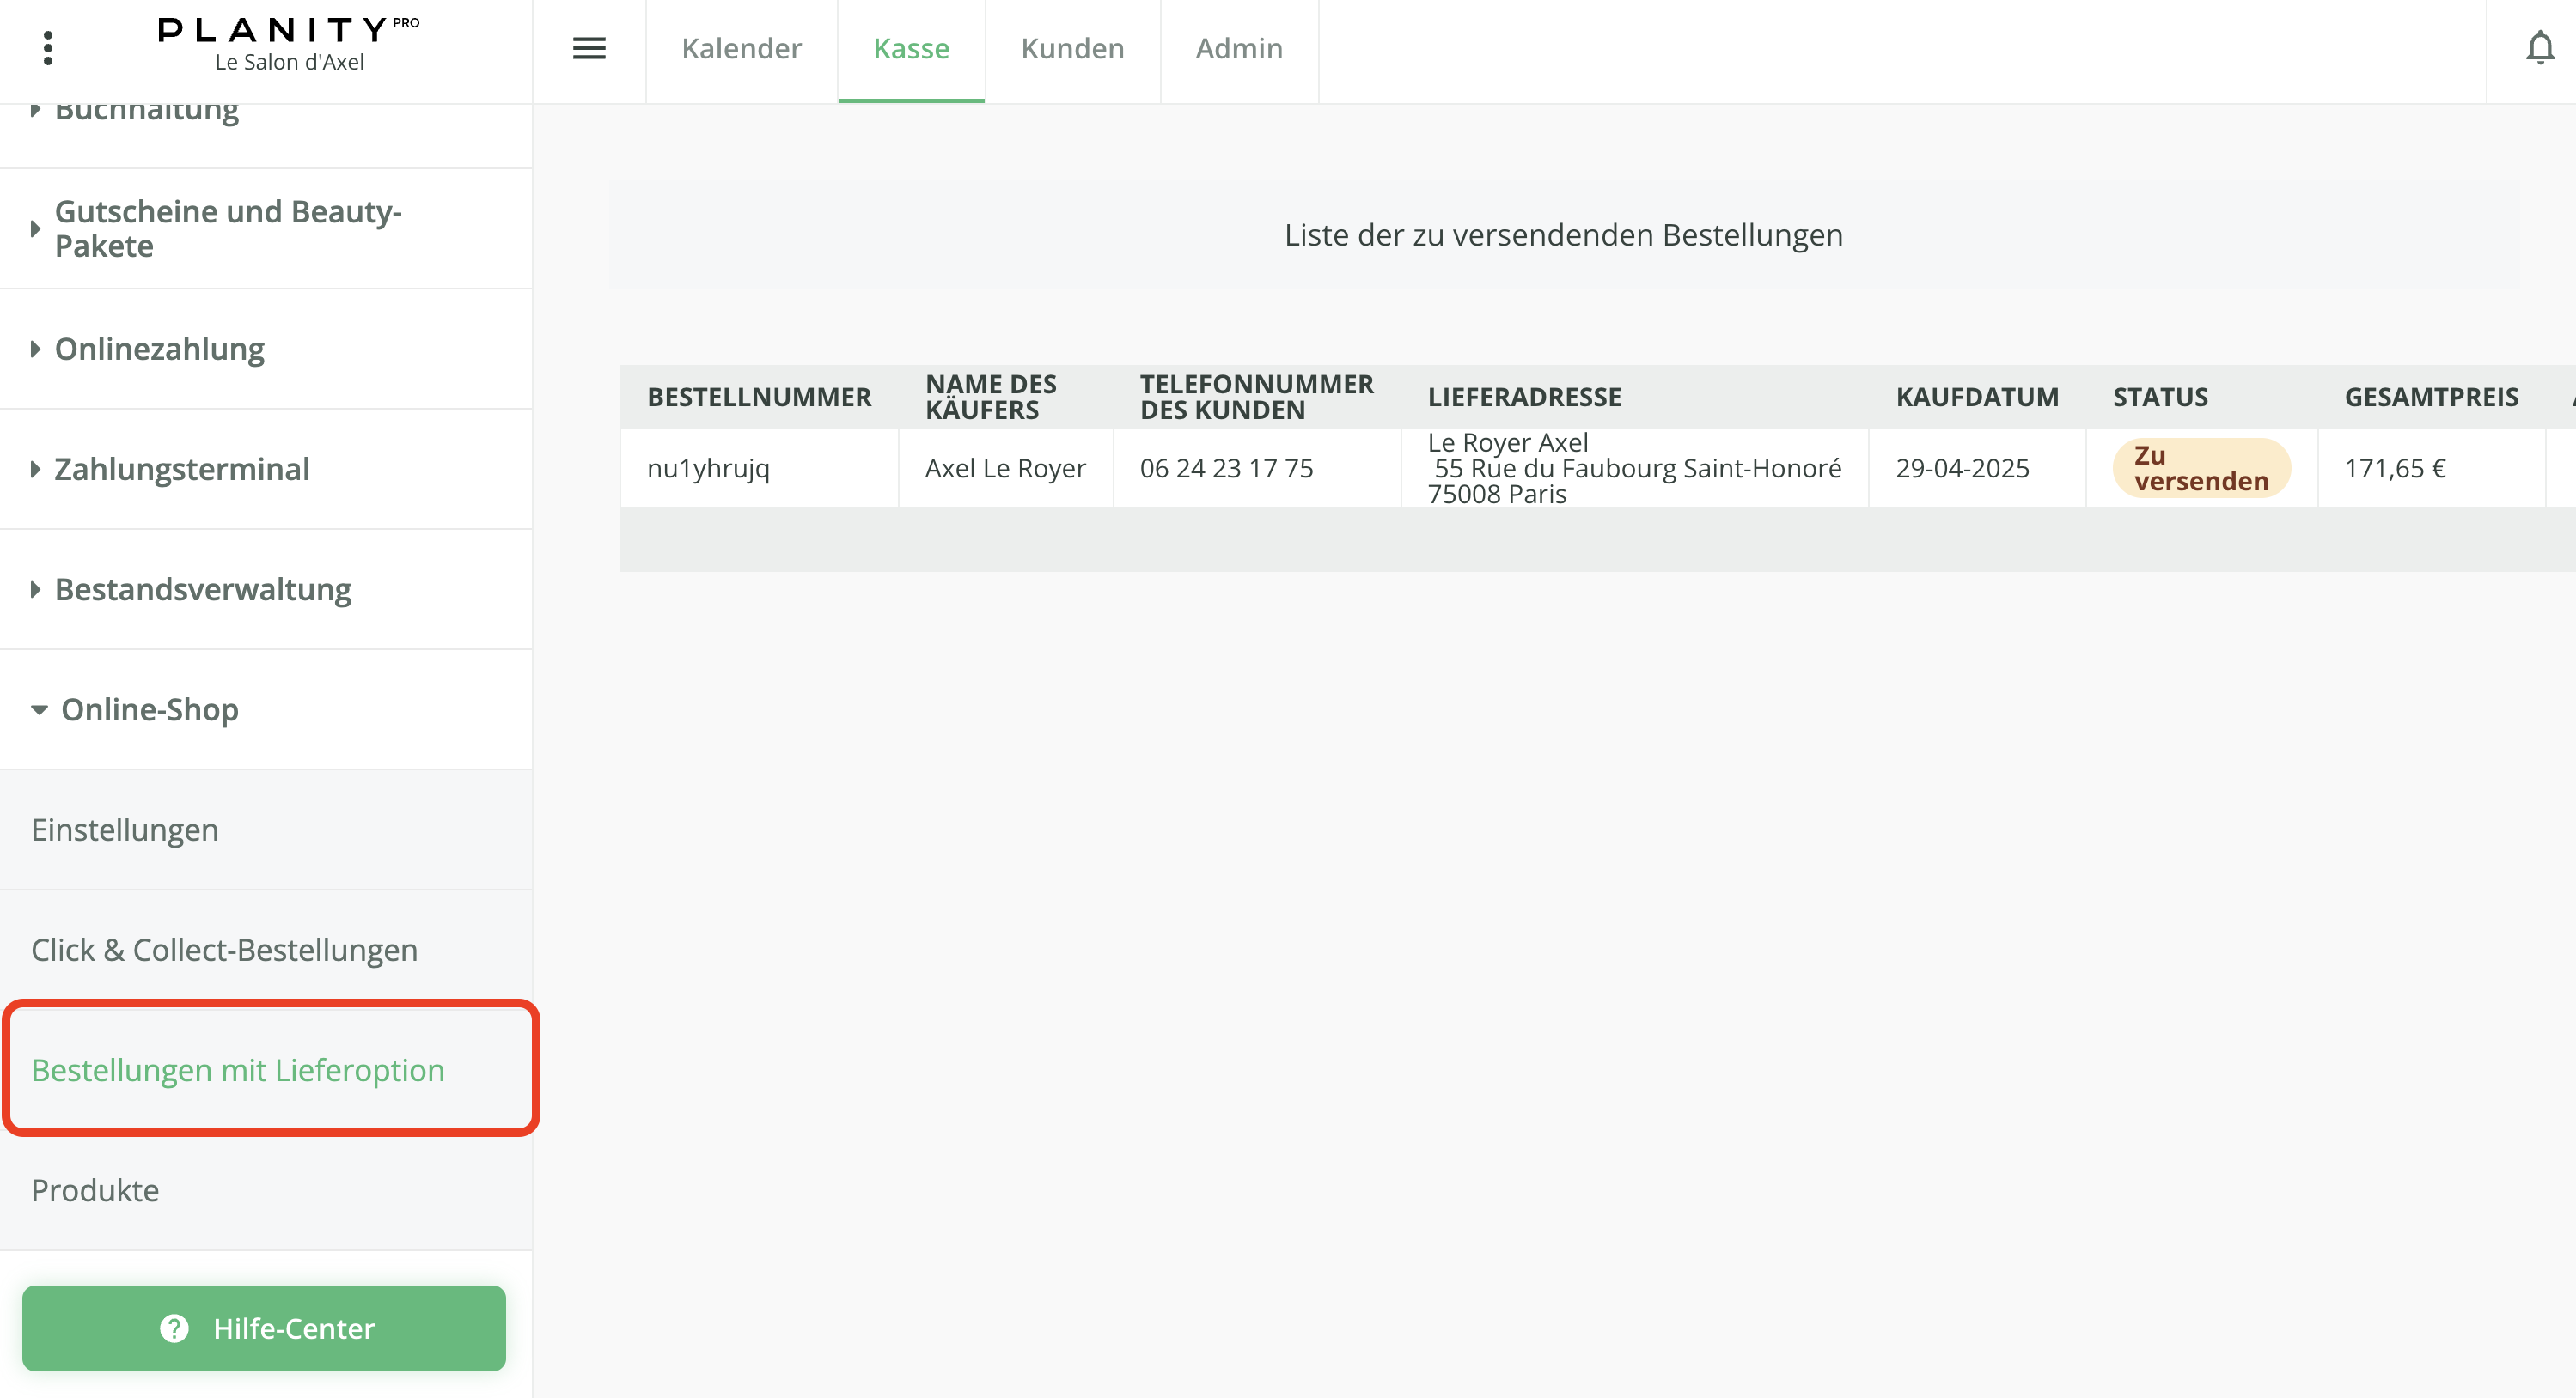This screenshot has height=1398, width=2576.
Task: Toggle the hamburger sidebar menu
Action: tap(589, 48)
